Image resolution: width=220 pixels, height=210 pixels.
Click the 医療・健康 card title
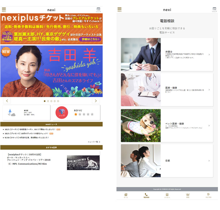click(x=171, y=88)
